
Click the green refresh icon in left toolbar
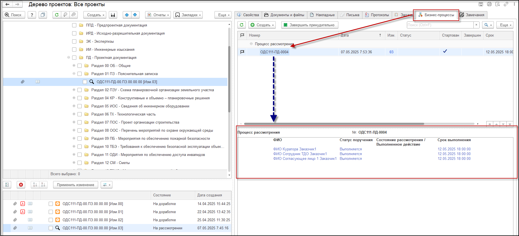pos(57,15)
